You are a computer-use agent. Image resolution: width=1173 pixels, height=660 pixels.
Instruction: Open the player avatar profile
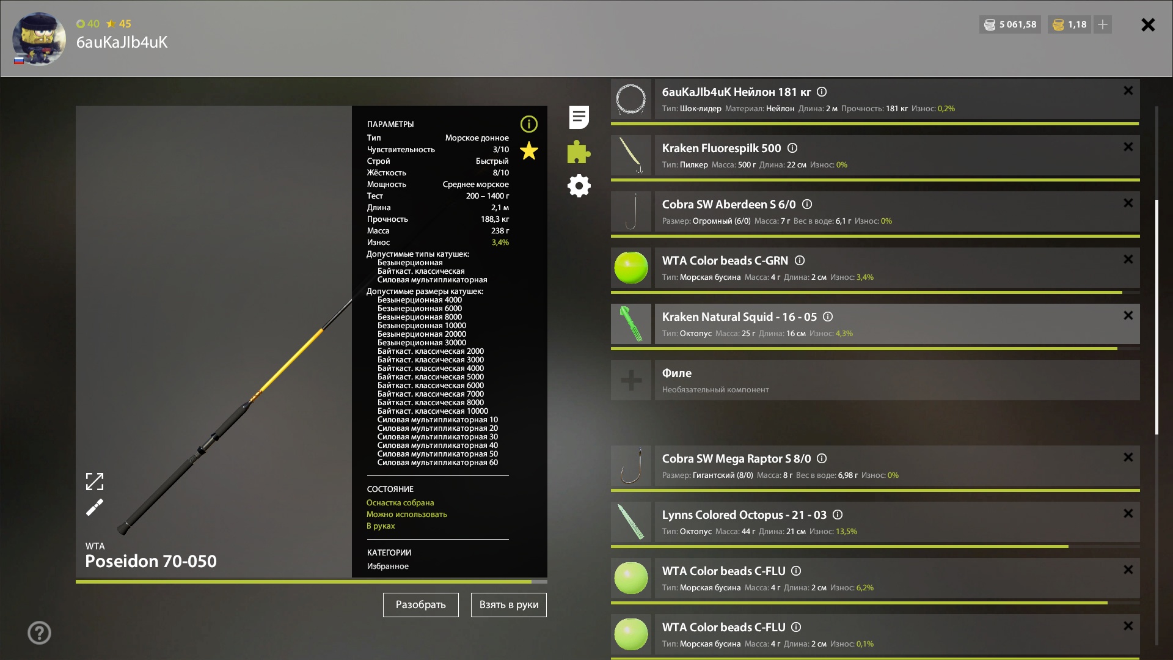[x=39, y=38]
